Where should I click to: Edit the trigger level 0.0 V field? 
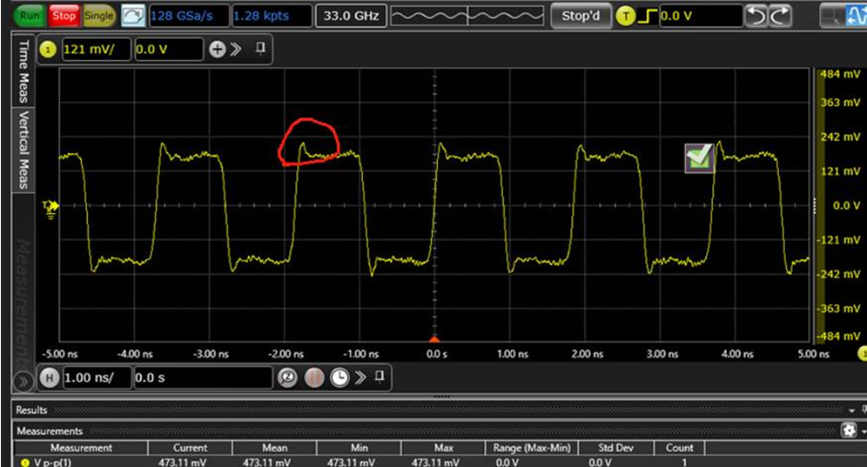click(700, 16)
